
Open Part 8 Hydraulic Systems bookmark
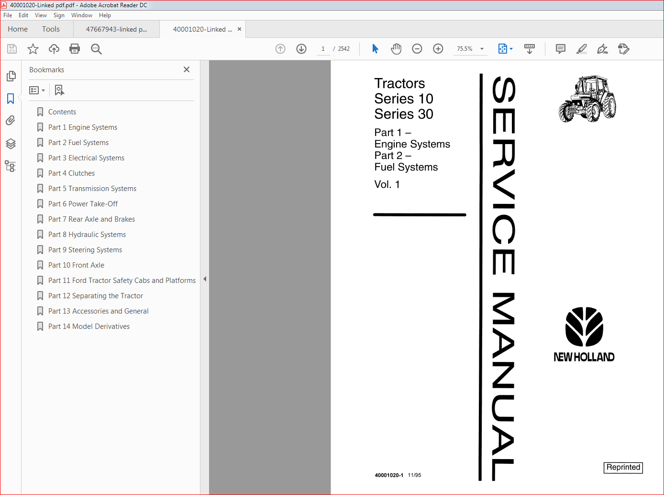[x=87, y=235]
